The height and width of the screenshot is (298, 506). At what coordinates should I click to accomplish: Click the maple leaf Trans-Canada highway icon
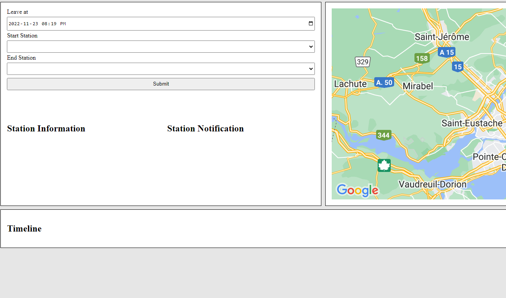(x=384, y=165)
